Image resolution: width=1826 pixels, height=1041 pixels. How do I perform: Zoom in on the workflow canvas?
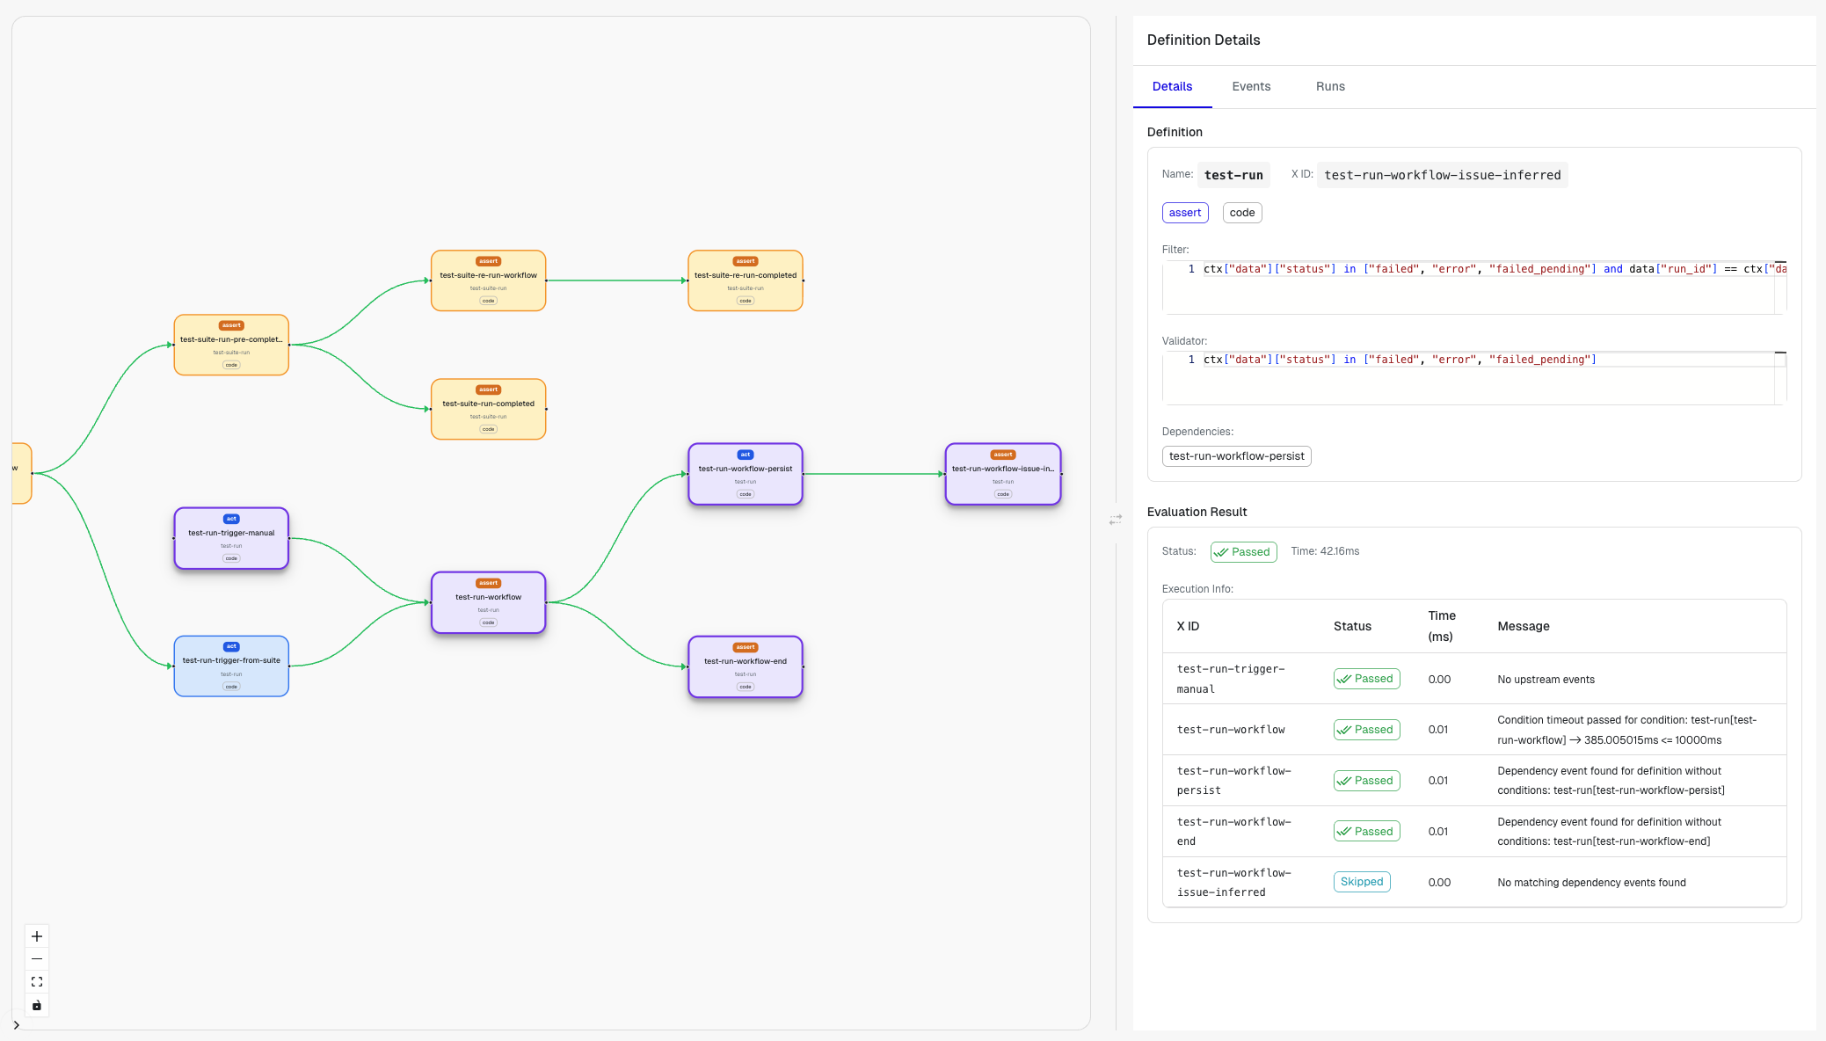tap(37, 936)
